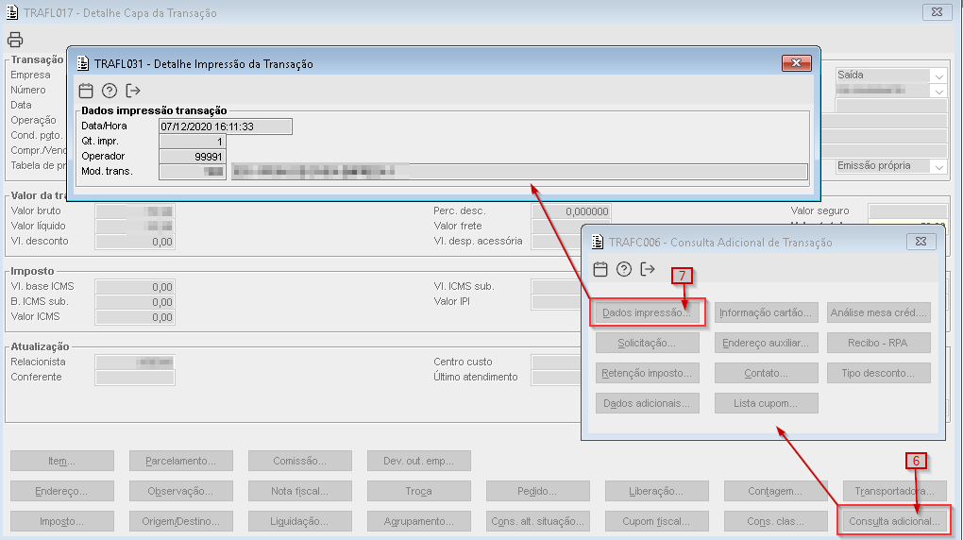Expand the Emissão própria dropdown

(x=939, y=166)
